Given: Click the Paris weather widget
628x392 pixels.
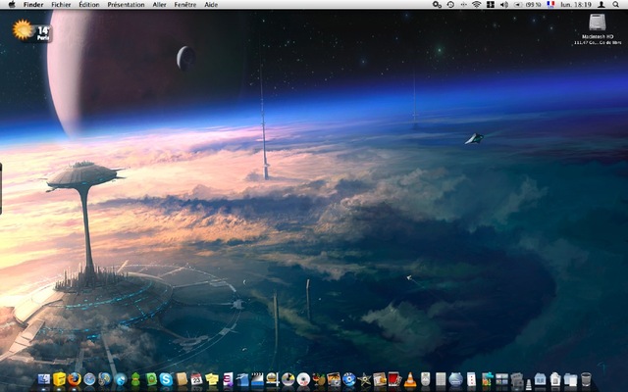Looking at the screenshot, I should (x=31, y=30).
